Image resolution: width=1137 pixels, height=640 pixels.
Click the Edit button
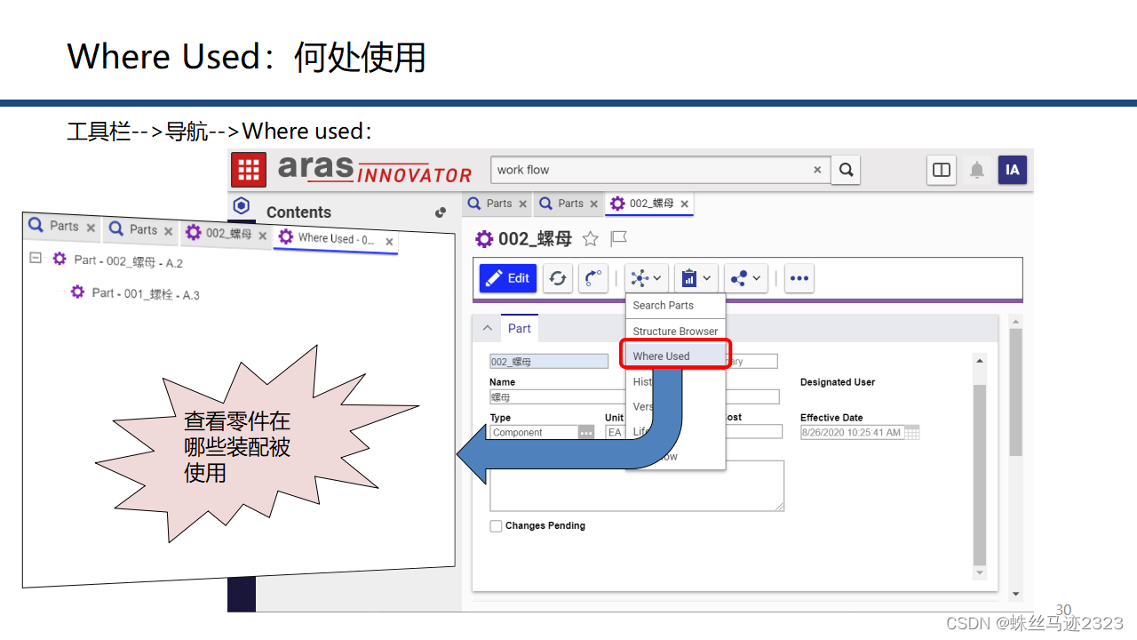click(x=507, y=278)
